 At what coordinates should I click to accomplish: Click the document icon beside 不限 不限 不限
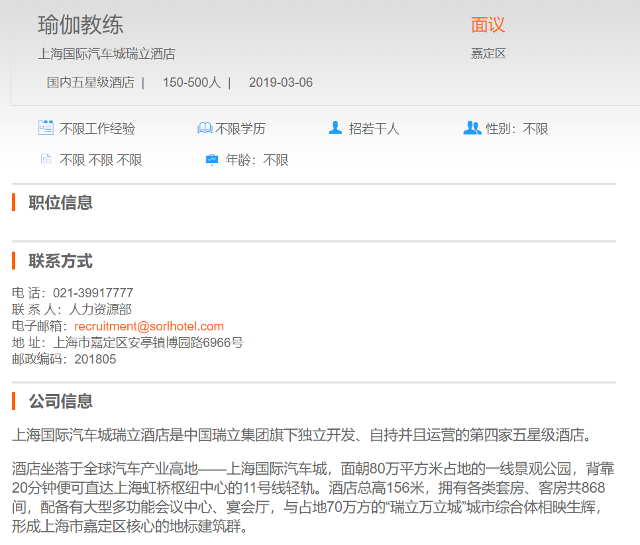(46, 159)
